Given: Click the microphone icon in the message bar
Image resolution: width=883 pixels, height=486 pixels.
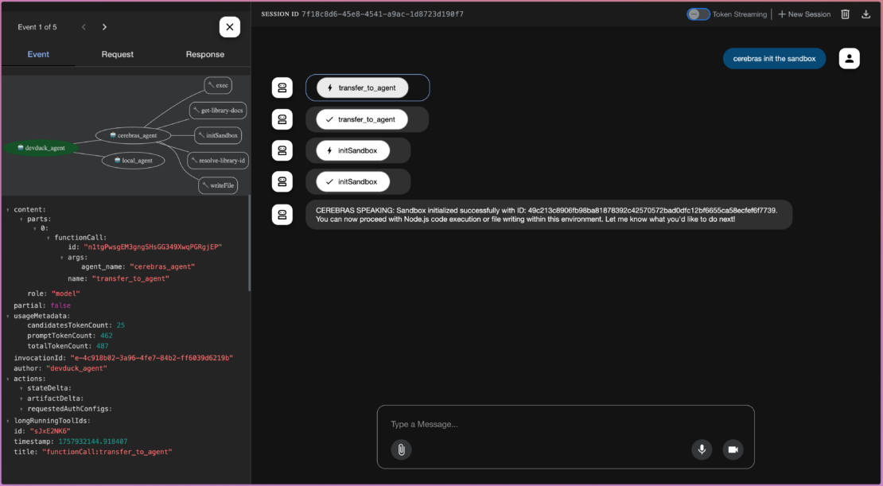Looking at the screenshot, I should [701, 449].
